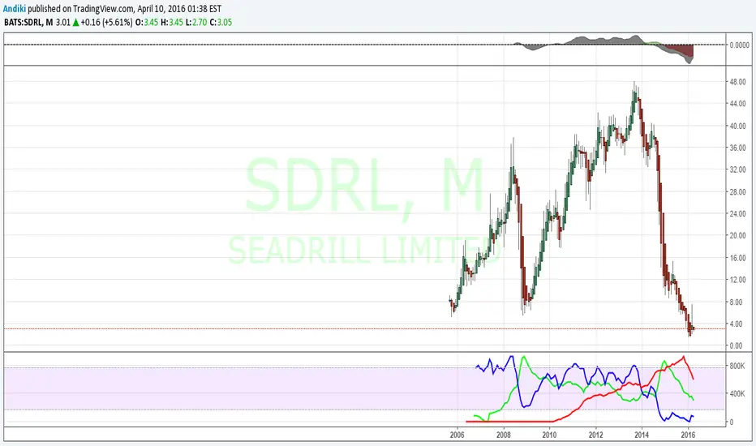Click the 4.00 price axis label
Image resolution: width=756 pixels, height=446 pixels.
pos(737,324)
